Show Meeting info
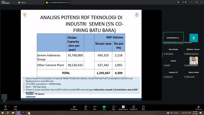 134,108
